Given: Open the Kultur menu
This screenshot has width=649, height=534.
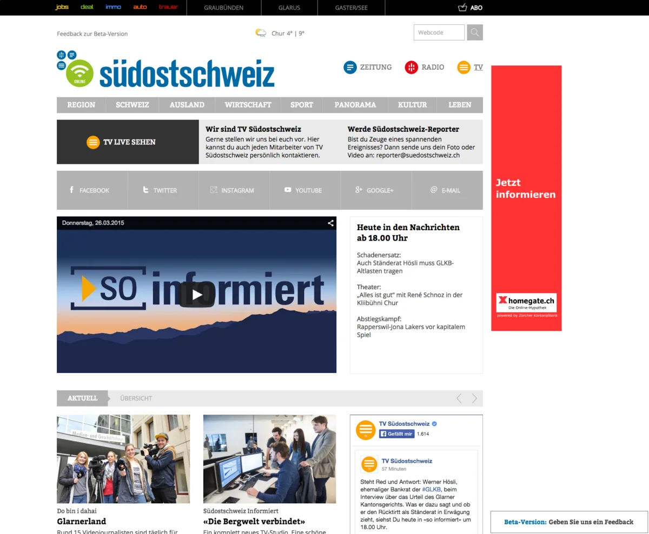Looking at the screenshot, I should [x=413, y=105].
